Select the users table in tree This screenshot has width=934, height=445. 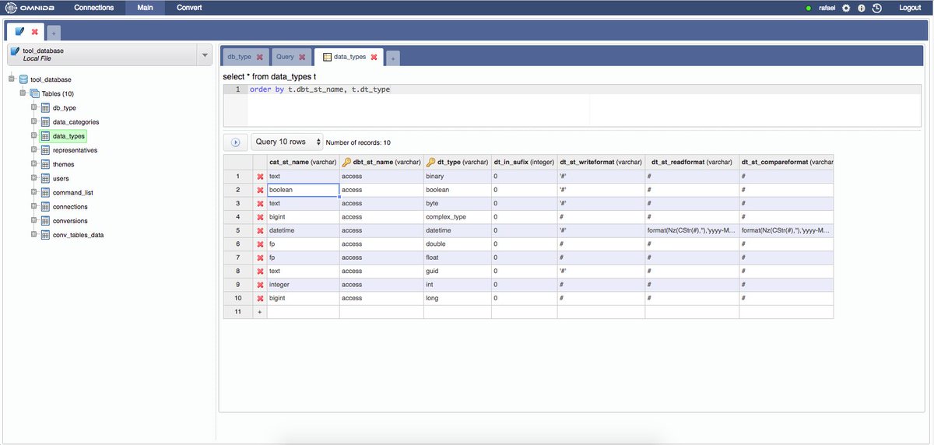[x=61, y=178]
